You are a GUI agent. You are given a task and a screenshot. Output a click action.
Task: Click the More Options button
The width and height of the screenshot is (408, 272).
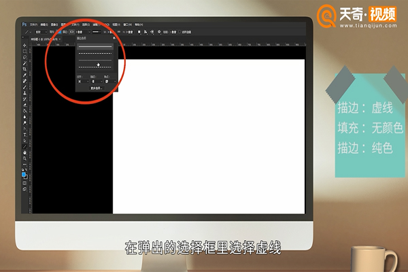coord(96,88)
